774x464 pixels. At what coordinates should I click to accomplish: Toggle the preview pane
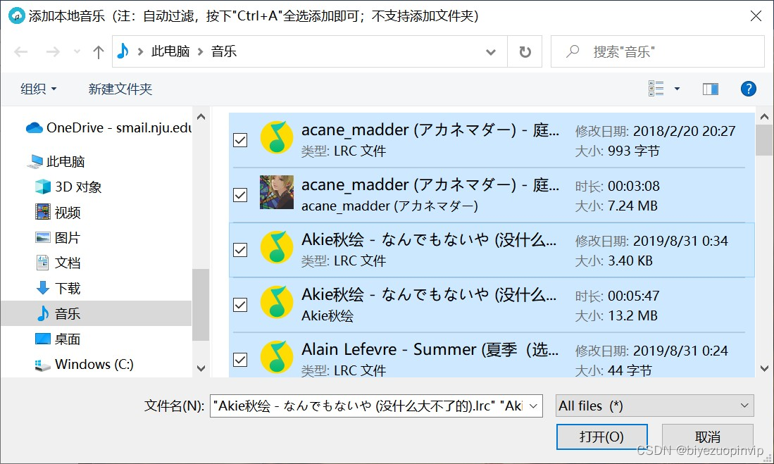(711, 89)
